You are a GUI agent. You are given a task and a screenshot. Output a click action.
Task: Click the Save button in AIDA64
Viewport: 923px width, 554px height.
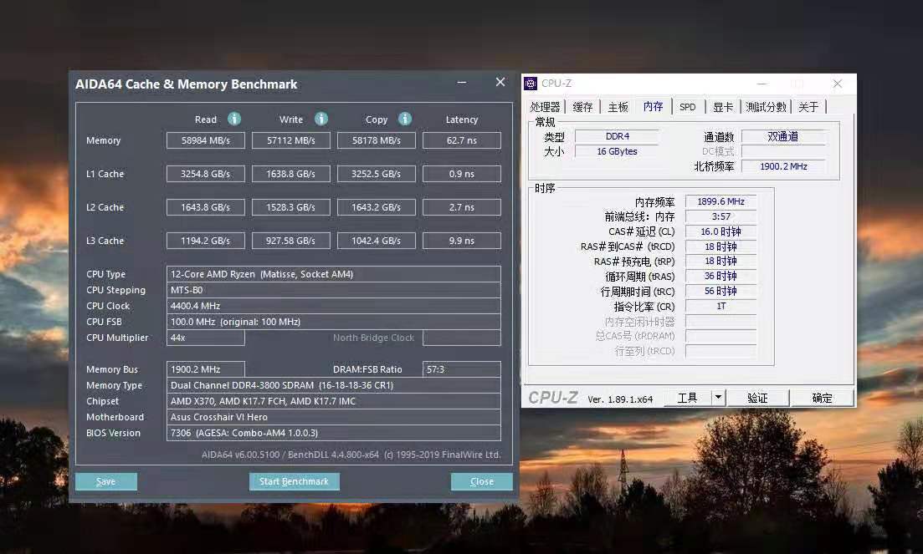[x=106, y=482]
